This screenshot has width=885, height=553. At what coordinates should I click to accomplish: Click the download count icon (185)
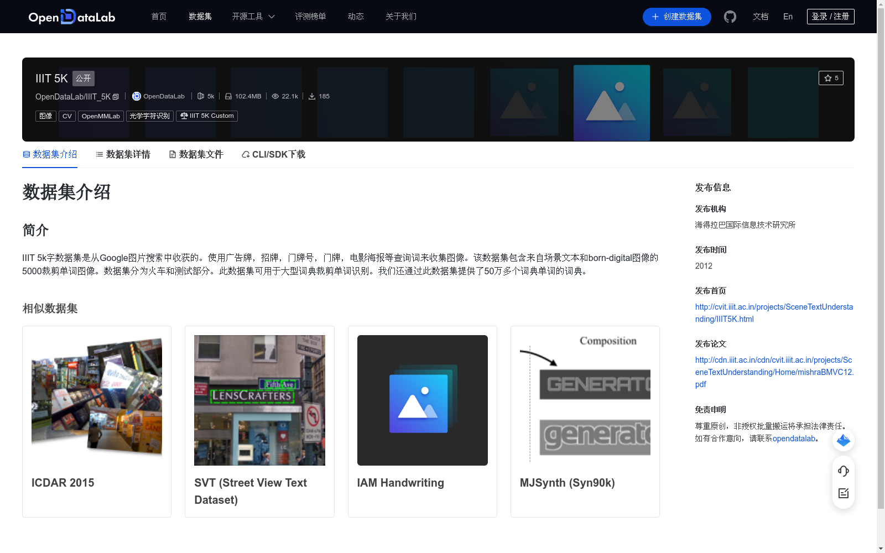tap(312, 96)
